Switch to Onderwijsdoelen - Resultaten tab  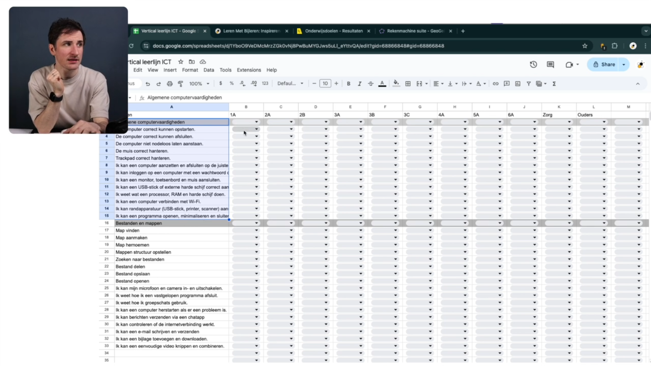pos(333,31)
